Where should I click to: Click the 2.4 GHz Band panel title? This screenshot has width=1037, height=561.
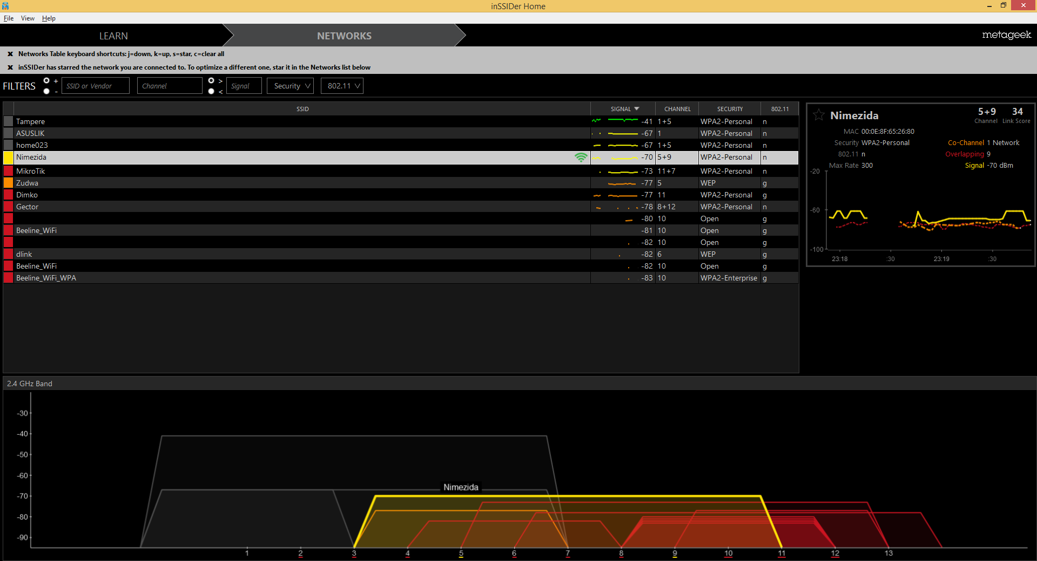(x=30, y=384)
